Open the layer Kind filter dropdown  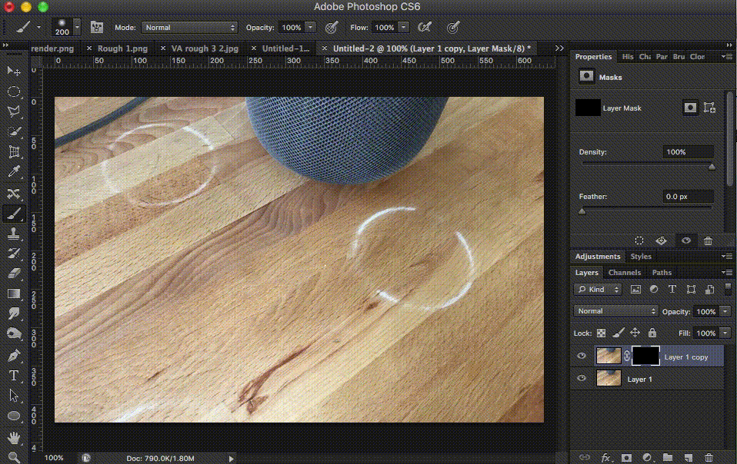coord(598,290)
